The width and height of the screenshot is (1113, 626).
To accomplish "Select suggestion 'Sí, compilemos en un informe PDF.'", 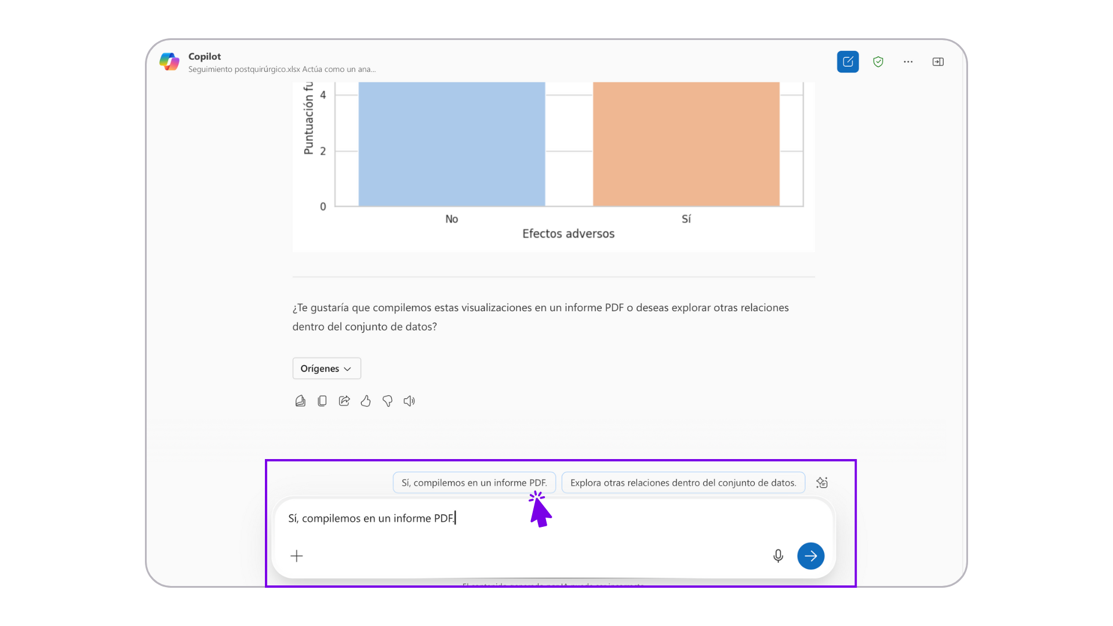I will [x=474, y=482].
